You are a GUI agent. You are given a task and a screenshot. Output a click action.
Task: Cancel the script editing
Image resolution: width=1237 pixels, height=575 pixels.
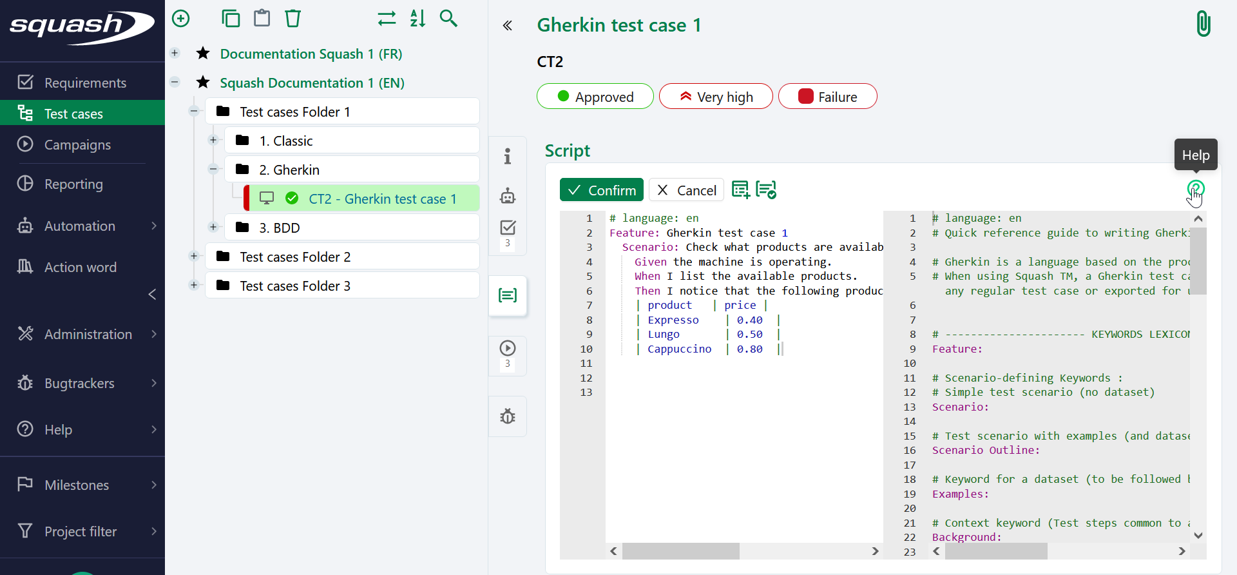coord(686,190)
